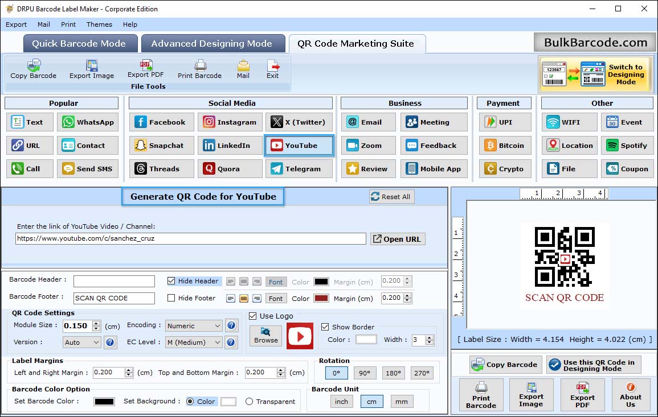Screen dimensions: 658x417
Task: Click Print Barcode in File Tools
Action: (199, 69)
